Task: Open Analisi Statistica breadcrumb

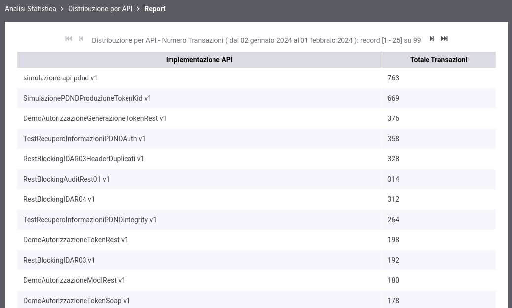Action: point(30,9)
